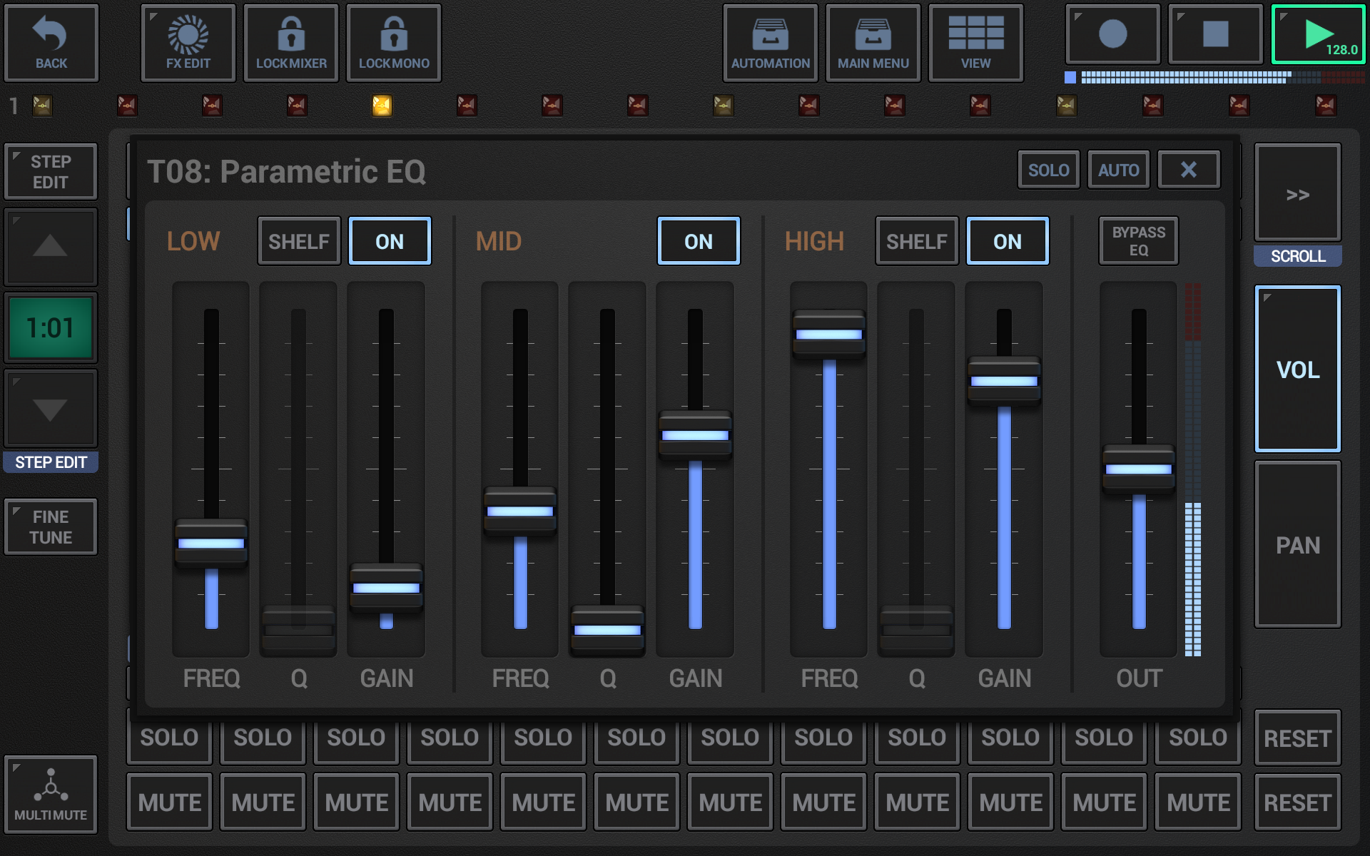This screenshot has height=856, width=1370.
Task: Select the VOL tab
Action: tap(1297, 369)
